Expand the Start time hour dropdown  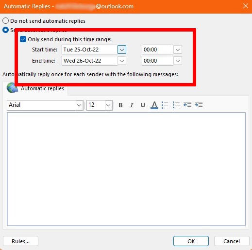point(178,50)
